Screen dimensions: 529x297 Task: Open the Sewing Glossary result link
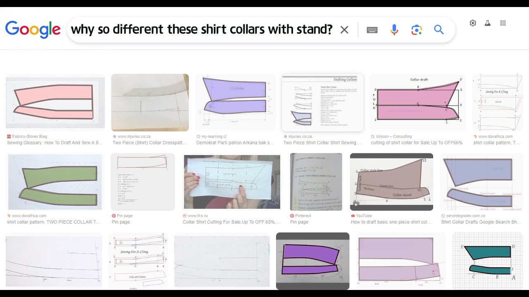[55, 143]
